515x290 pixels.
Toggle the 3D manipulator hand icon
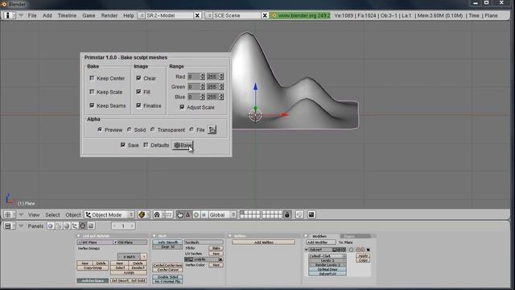180,215
